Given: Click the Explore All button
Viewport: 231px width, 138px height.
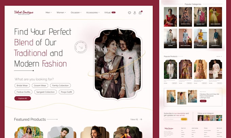Looking at the screenshot, I should coord(22,98).
